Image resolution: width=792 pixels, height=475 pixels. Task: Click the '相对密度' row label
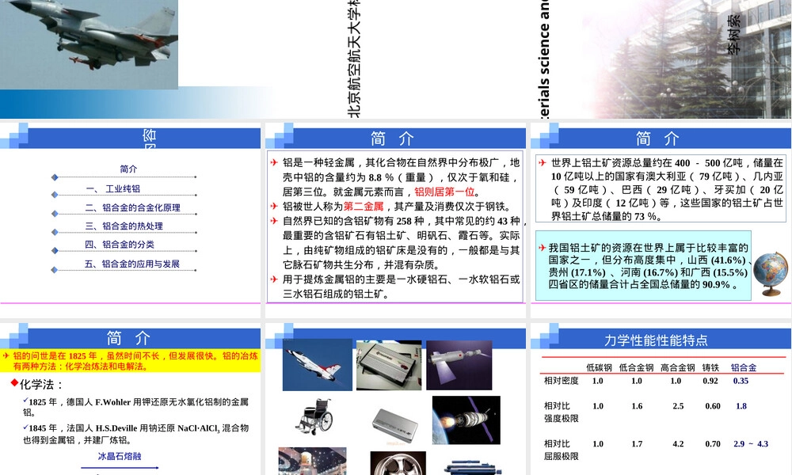point(561,381)
